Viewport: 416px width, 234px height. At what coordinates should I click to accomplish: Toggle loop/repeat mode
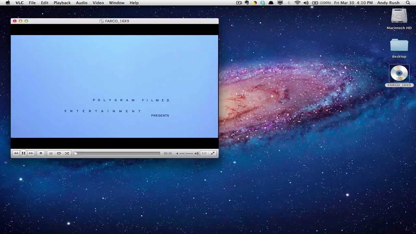tap(59, 153)
